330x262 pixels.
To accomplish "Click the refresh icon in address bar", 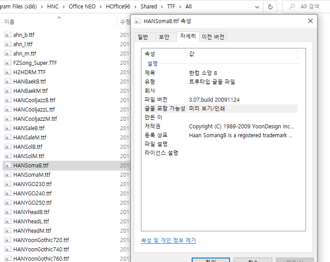I will pos(270,7).
